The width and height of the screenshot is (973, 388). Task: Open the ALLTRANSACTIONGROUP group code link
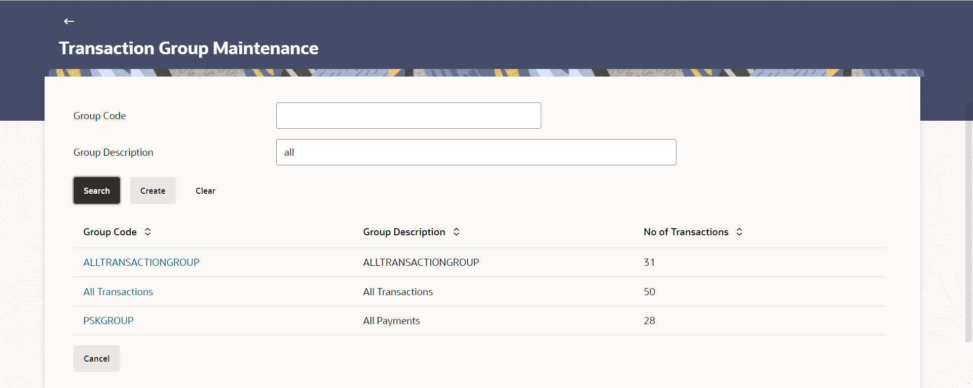[141, 262]
